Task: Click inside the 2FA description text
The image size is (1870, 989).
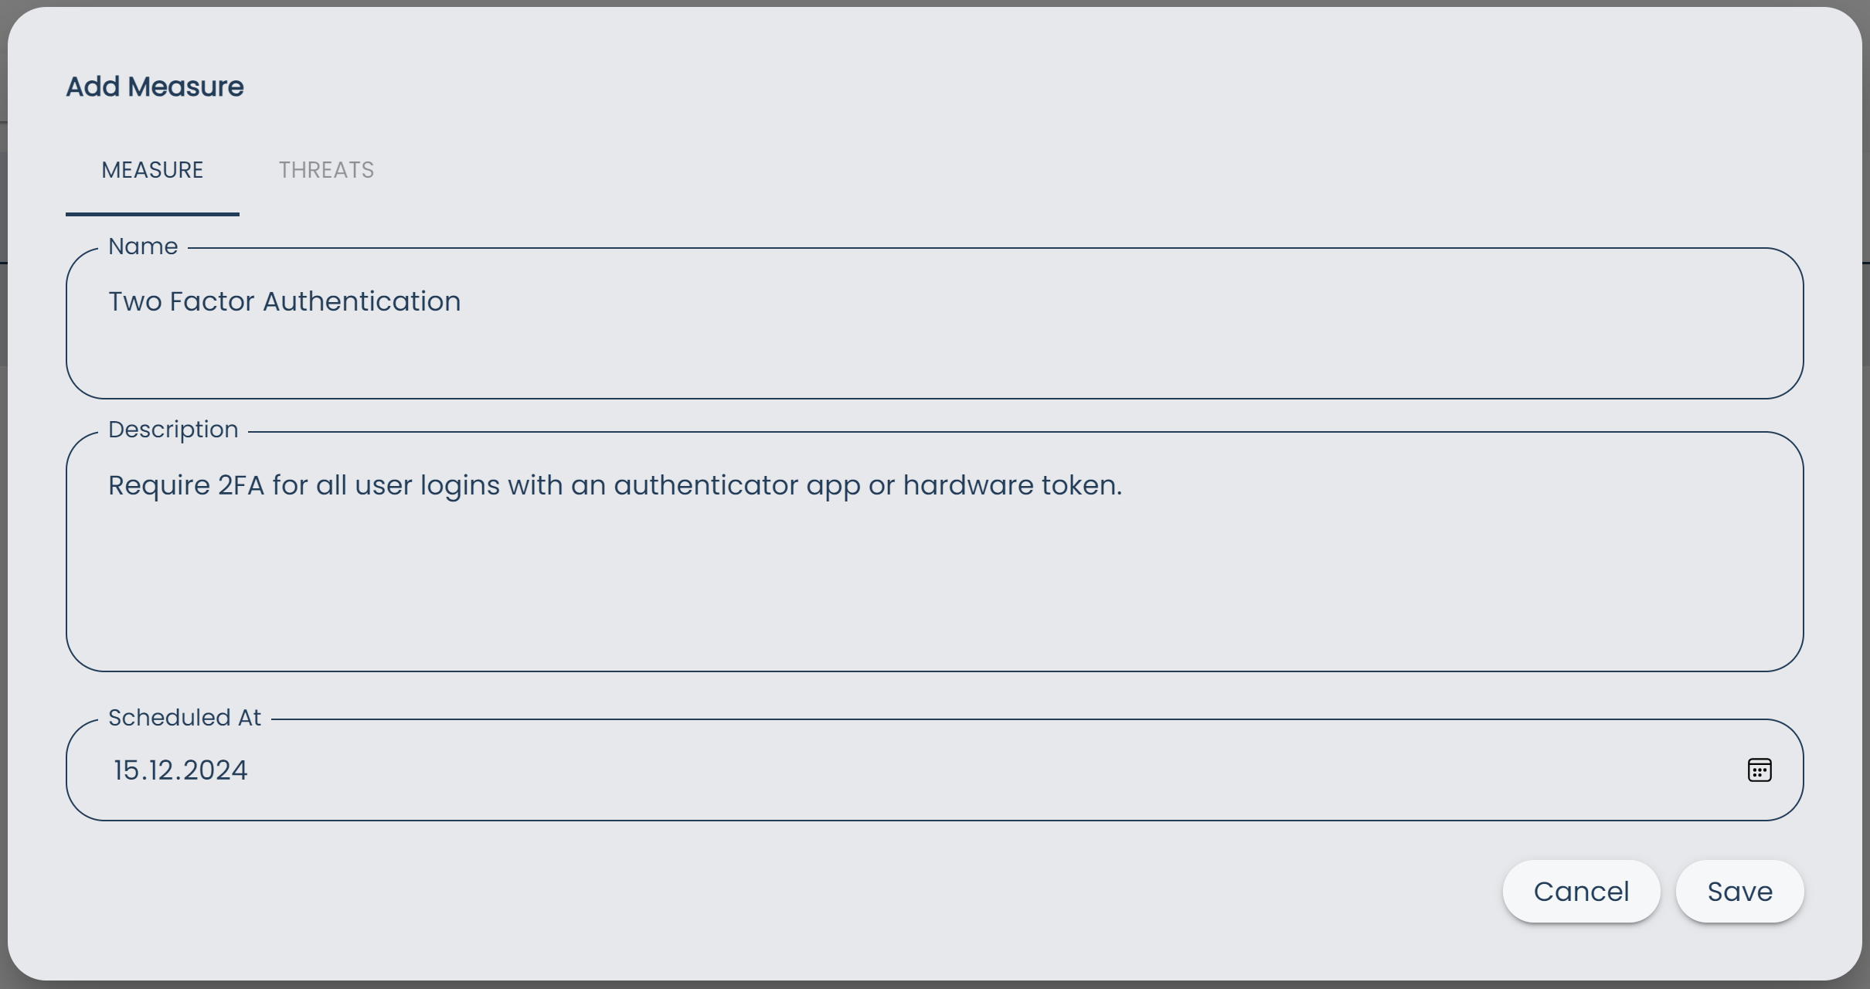Action: [614, 485]
